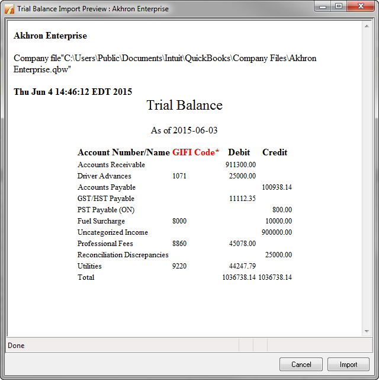Maximize the Trial Balance Import Preview window
Viewport: 379px width, 380px height.
click(x=339, y=6)
